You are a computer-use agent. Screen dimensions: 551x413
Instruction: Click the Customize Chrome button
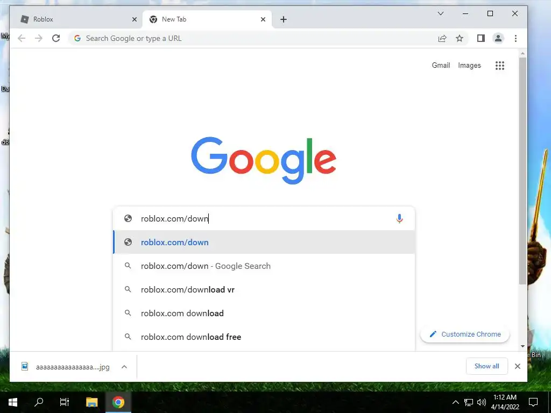point(465,334)
